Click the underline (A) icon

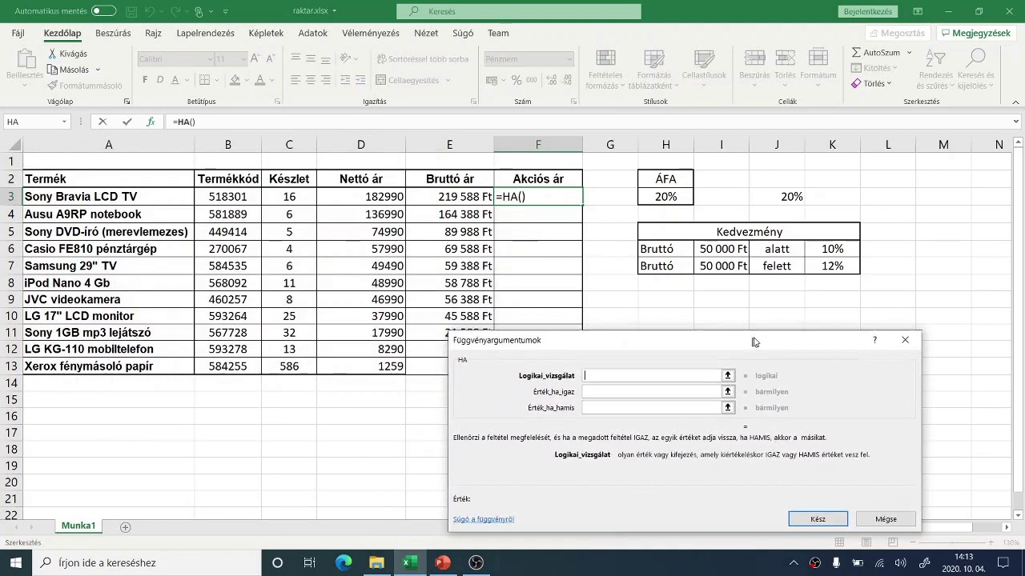pos(176,80)
